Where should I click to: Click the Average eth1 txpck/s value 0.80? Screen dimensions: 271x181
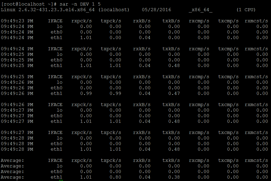[x=115, y=177]
